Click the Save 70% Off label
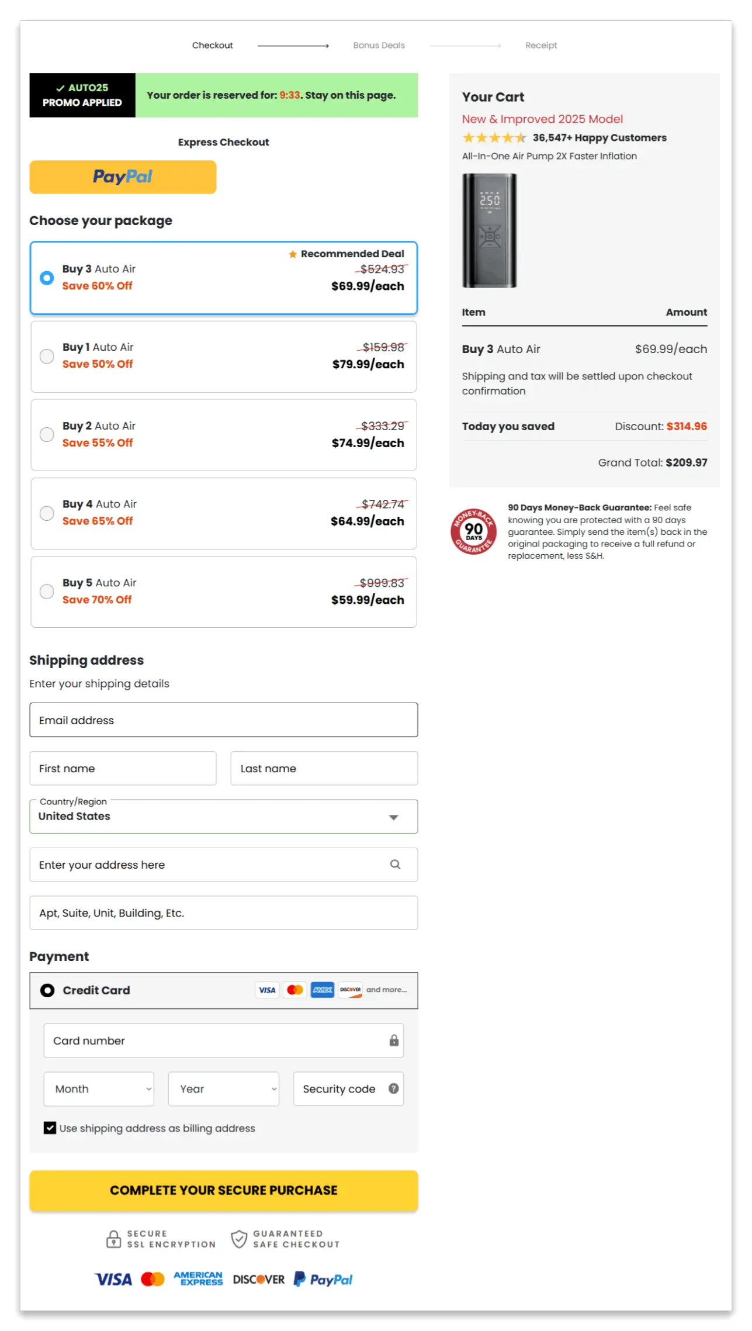Viewport: 752px width, 1331px height. tap(97, 599)
